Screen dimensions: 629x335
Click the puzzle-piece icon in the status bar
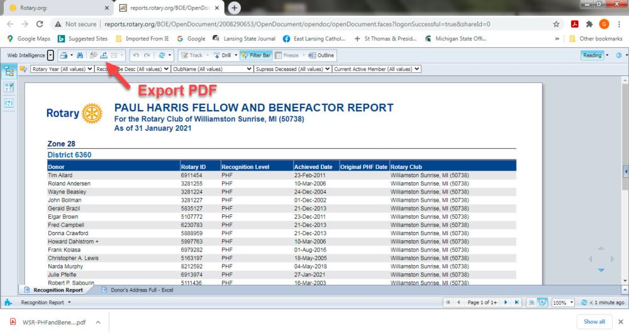(8, 302)
